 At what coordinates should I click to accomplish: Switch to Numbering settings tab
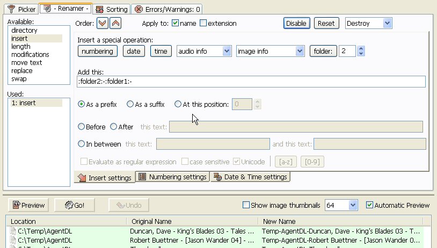[x=172, y=177]
